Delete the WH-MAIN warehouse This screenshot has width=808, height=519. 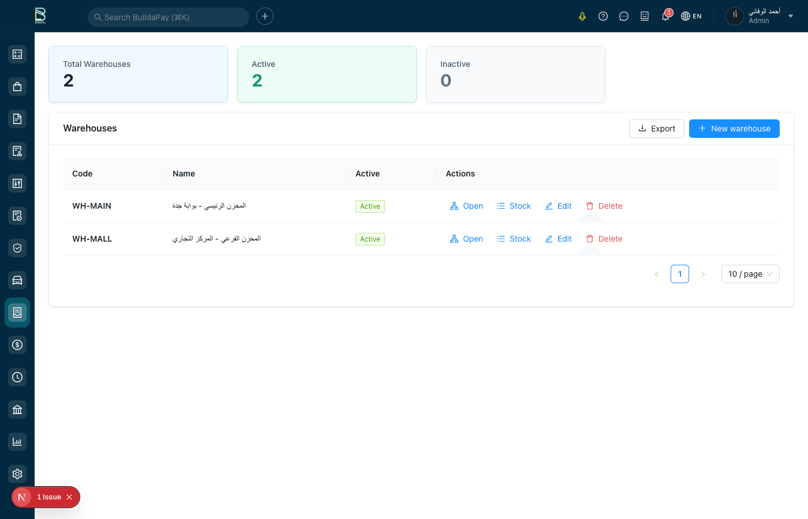coord(604,206)
